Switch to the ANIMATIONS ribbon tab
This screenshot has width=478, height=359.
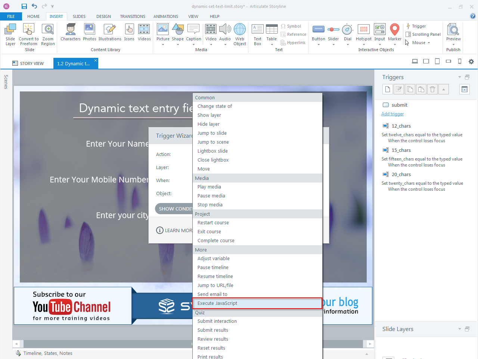tap(166, 16)
